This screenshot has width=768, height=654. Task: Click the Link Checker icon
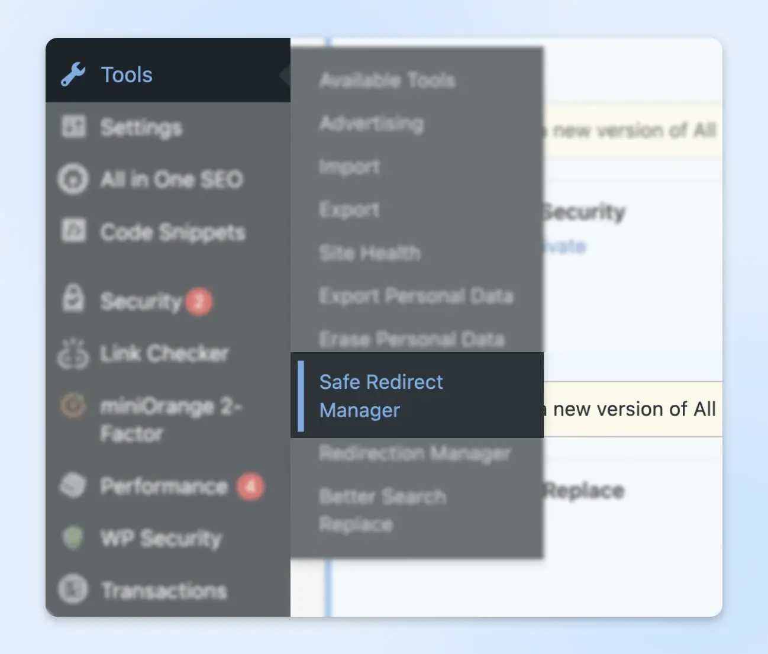click(x=73, y=354)
